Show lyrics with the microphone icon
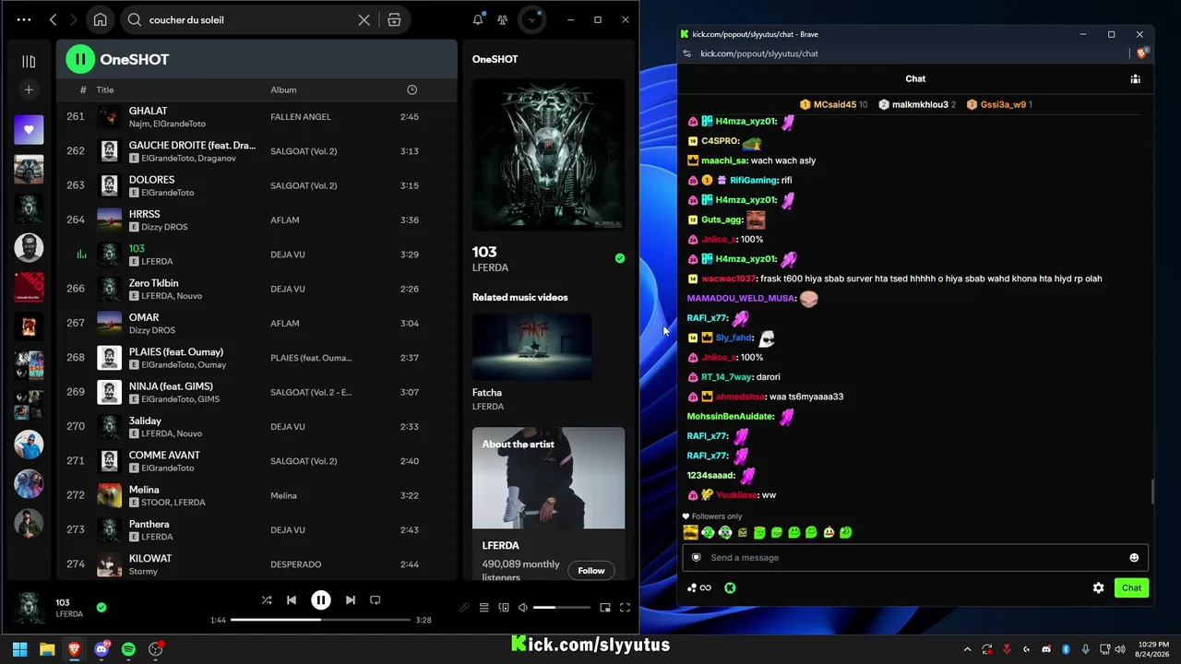 pyautogui.click(x=464, y=608)
